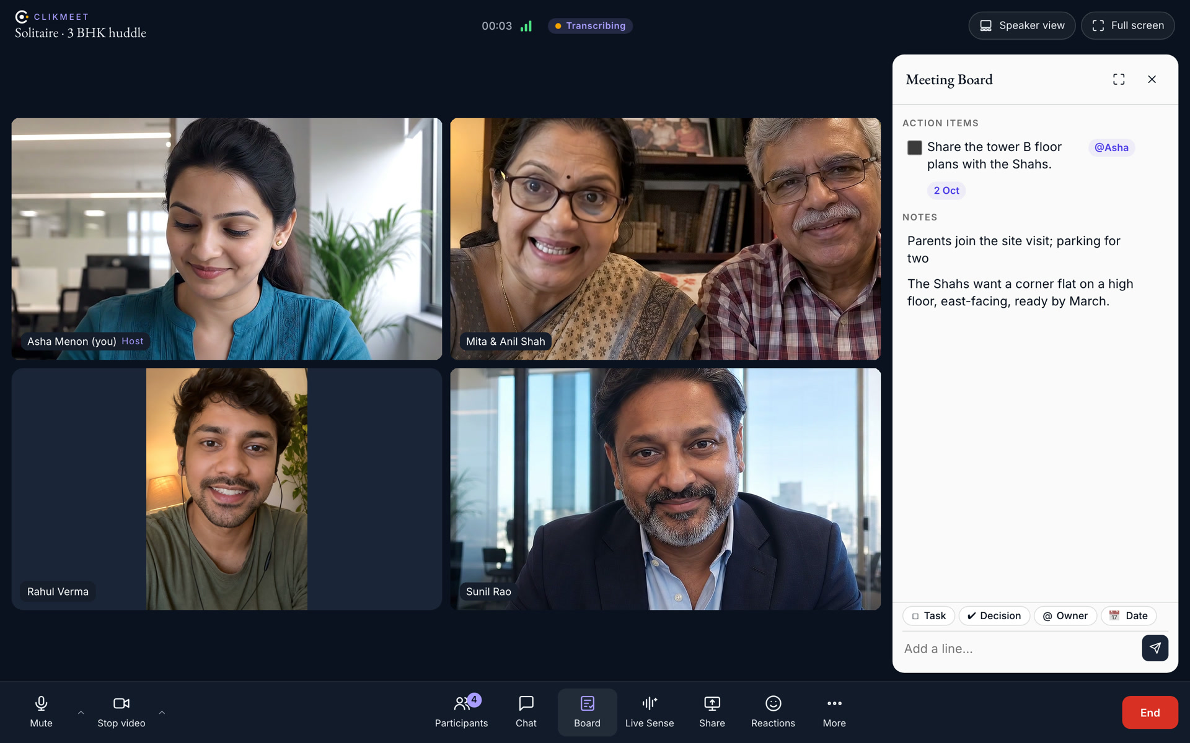Image resolution: width=1190 pixels, height=743 pixels.
Task: Focus the 'Add a line...' input
Action: (x=1020, y=648)
